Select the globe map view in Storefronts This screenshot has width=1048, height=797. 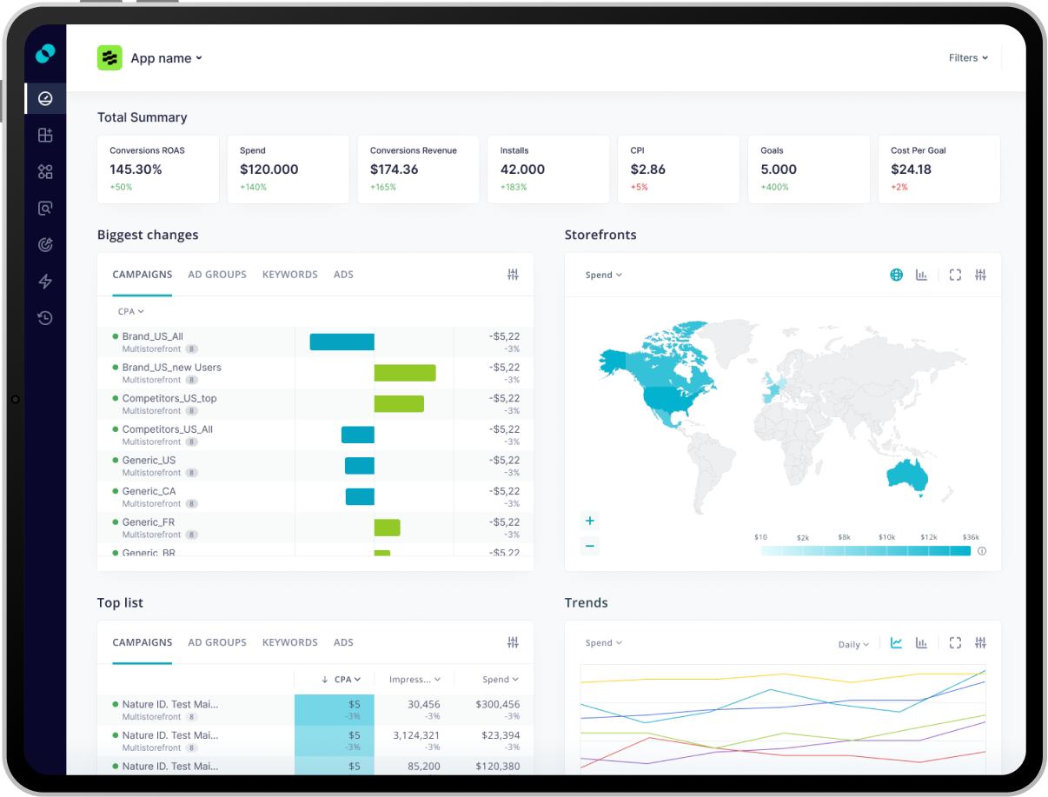click(896, 276)
